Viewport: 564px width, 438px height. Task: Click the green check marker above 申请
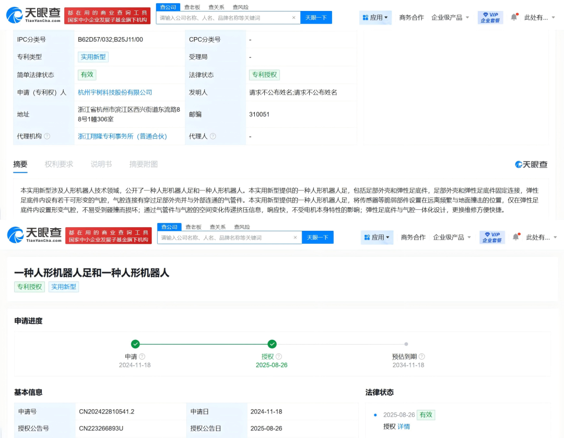(135, 344)
